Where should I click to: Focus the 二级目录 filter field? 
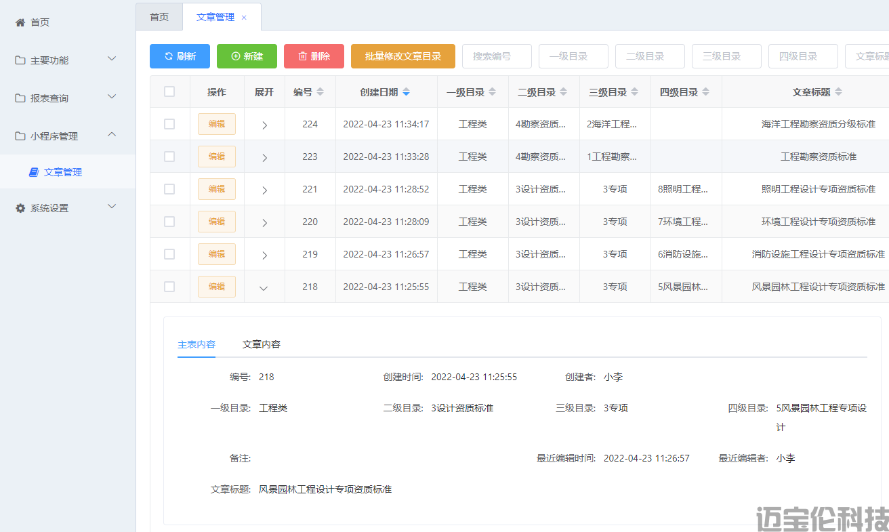(650, 56)
